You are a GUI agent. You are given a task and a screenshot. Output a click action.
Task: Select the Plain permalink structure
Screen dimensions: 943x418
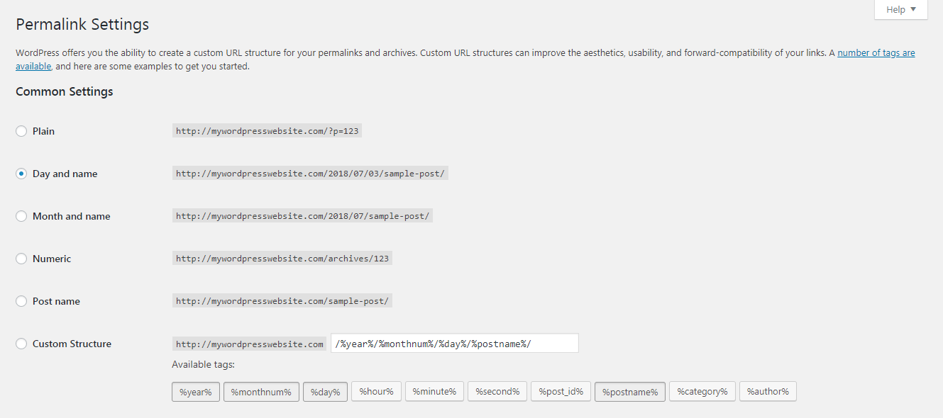(x=21, y=131)
